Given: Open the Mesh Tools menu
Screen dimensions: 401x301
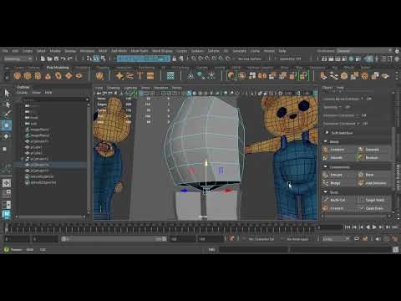Looking at the screenshot, I should coord(140,51).
